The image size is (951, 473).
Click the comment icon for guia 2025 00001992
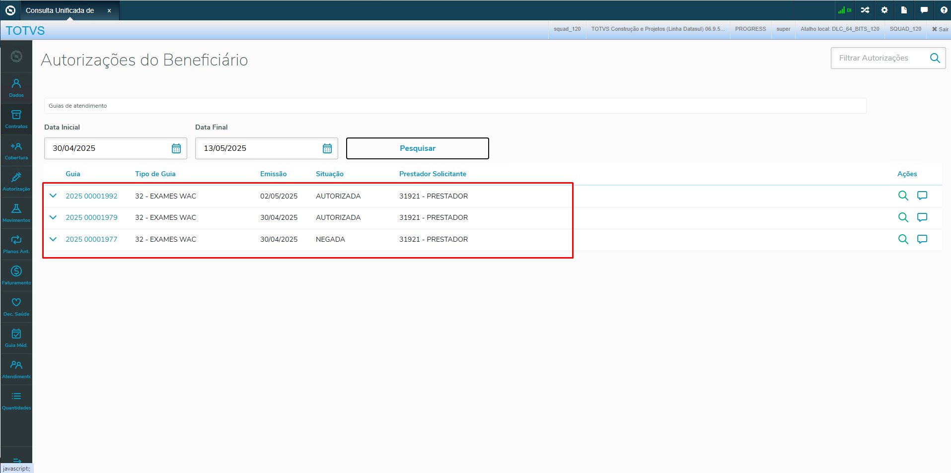tap(922, 196)
